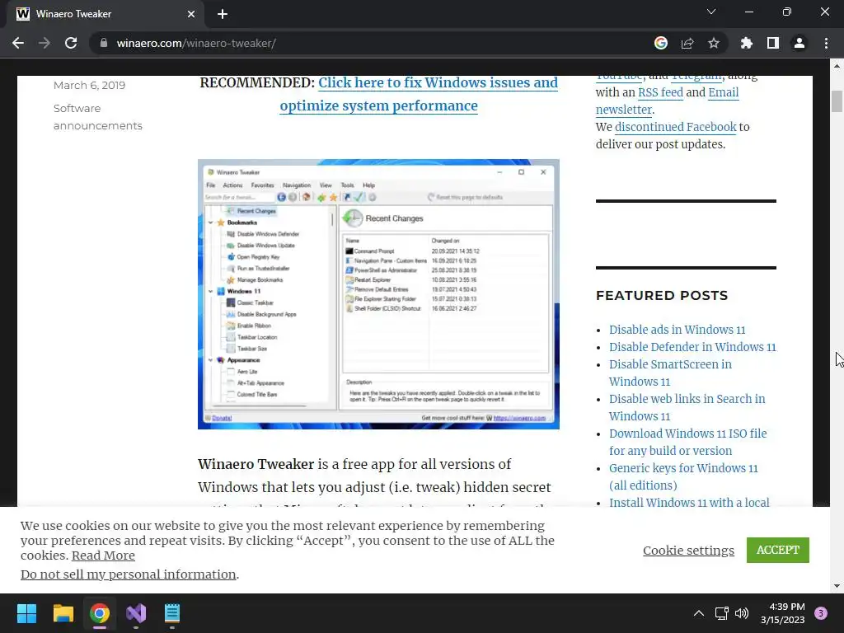
Task: Open the RSS feed link
Action: [660, 92]
